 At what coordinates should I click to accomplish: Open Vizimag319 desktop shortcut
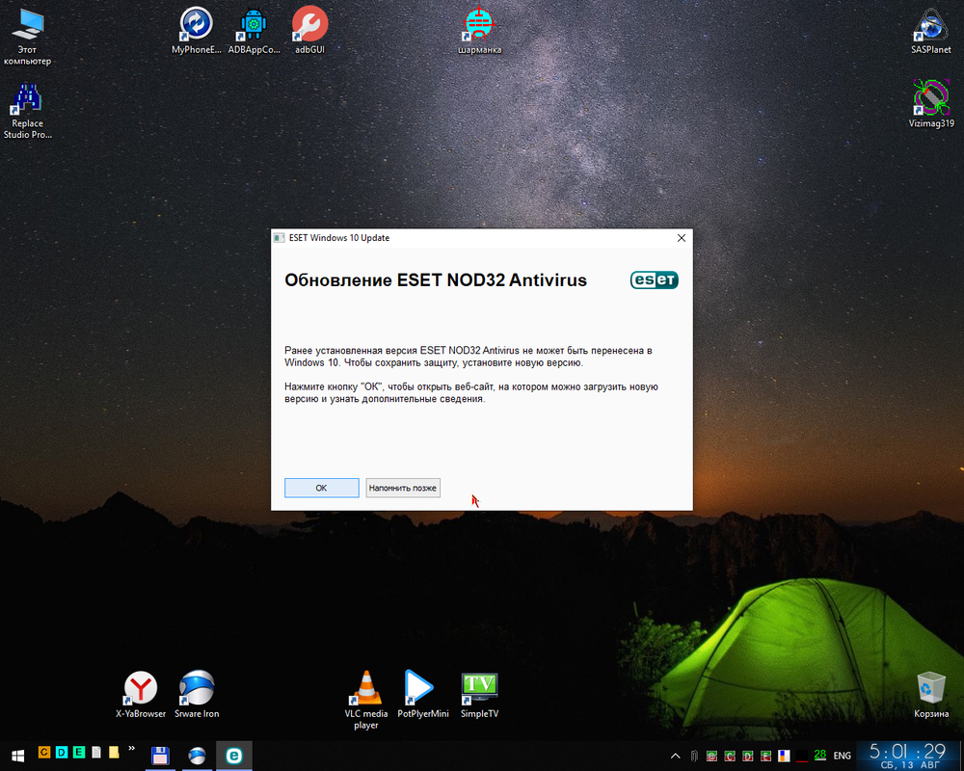tap(931, 104)
